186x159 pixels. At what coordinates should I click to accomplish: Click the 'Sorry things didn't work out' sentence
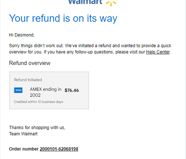(x=36, y=46)
